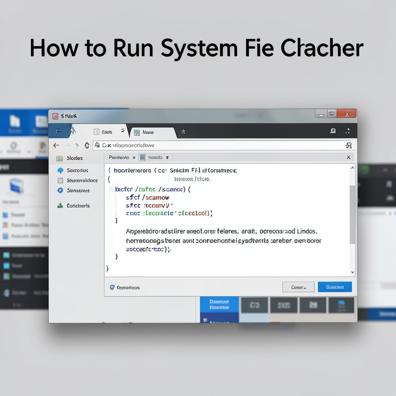This screenshot has height=396, width=396.
Task: Click the red app icon beside the window title
Action: click(x=55, y=116)
